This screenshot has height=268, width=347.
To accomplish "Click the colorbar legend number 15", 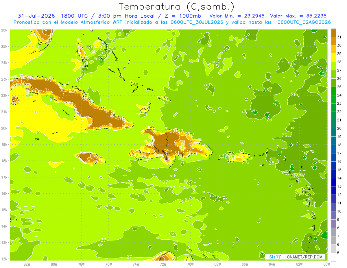I will (339, 170).
